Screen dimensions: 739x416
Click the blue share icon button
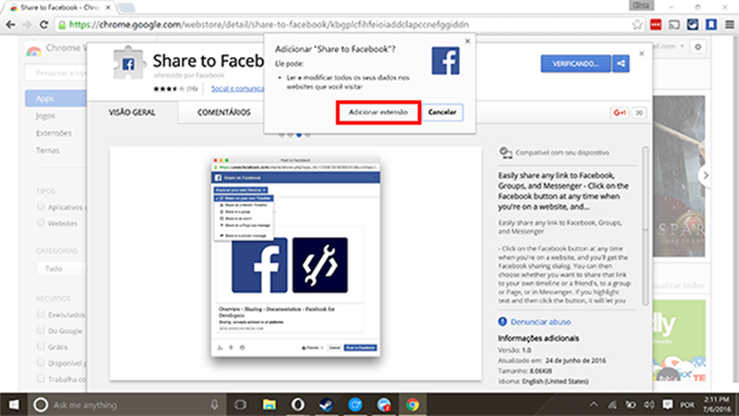tap(620, 64)
